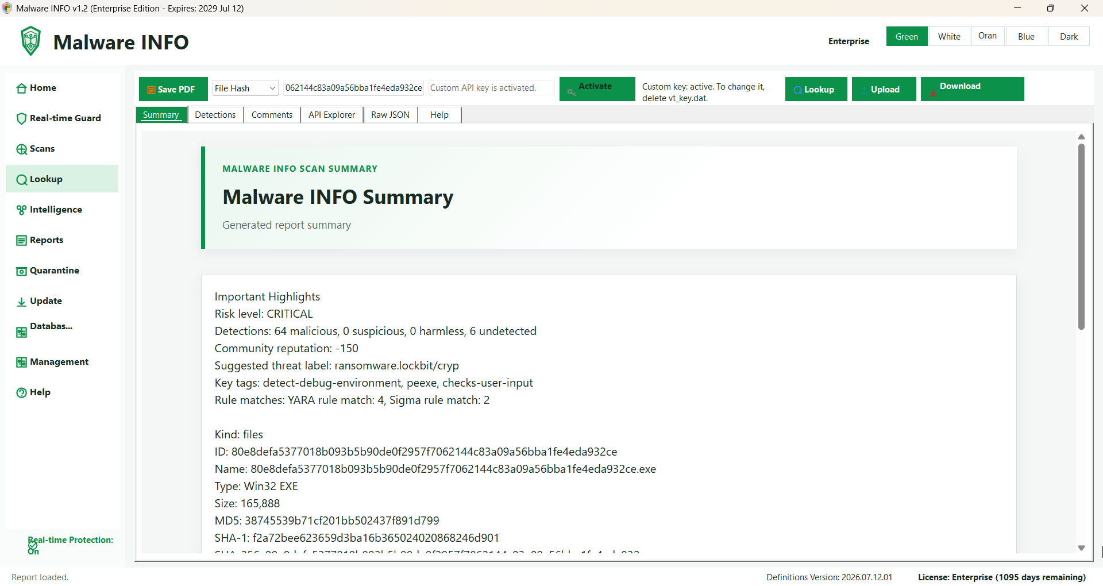Click the hash input field
The width and height of the screenshot is (1103, 586).
(x=353, y=88)
